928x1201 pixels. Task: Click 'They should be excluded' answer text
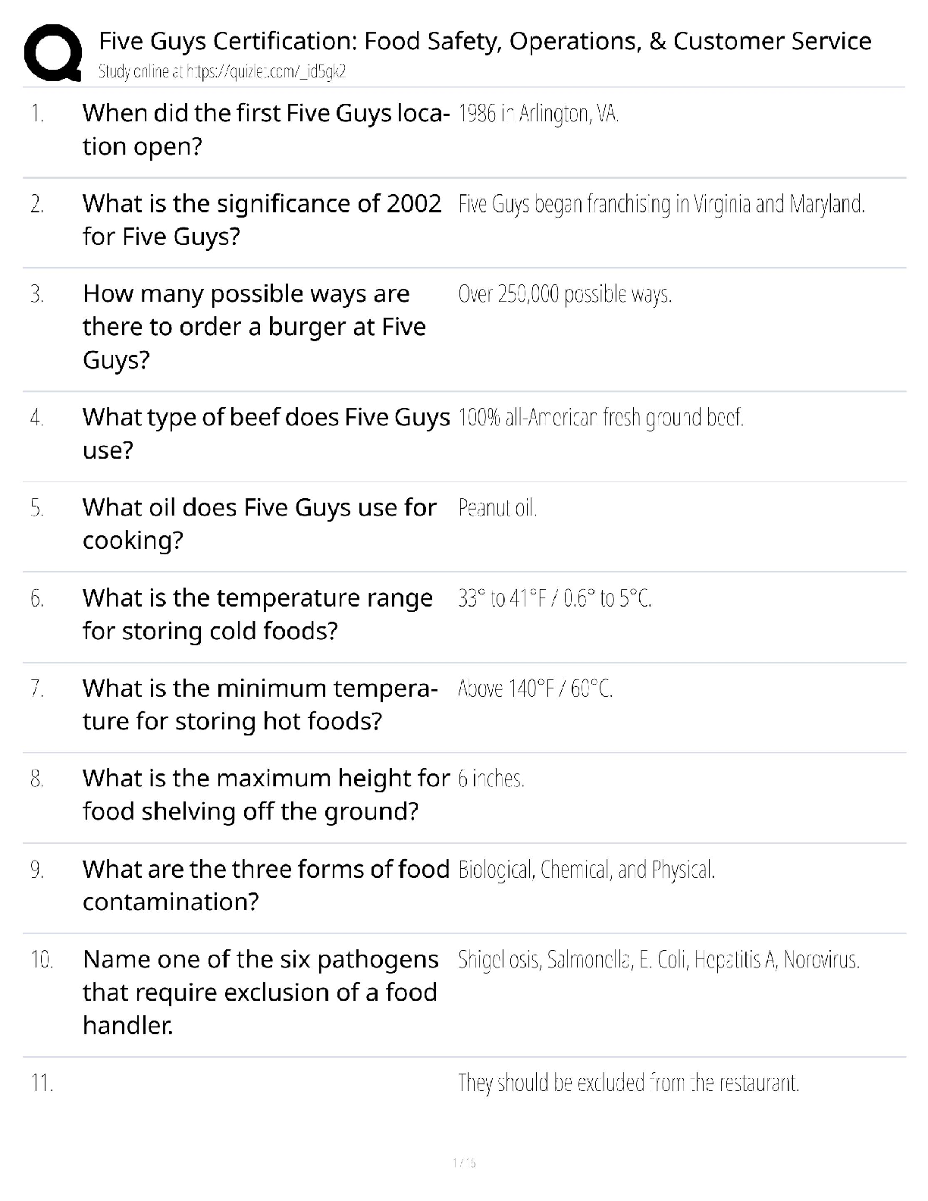click(x=629, y=1083)
